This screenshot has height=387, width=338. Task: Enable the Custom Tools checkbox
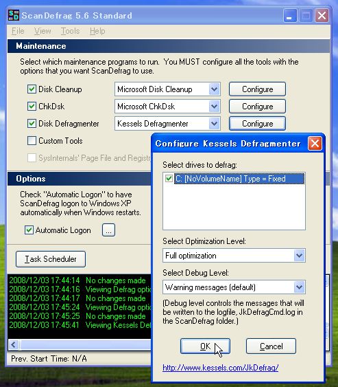(32, 141)
